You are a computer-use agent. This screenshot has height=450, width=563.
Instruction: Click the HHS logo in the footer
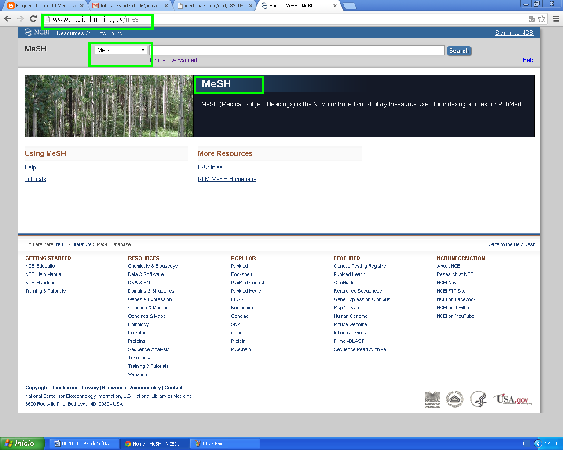[478, 398]
